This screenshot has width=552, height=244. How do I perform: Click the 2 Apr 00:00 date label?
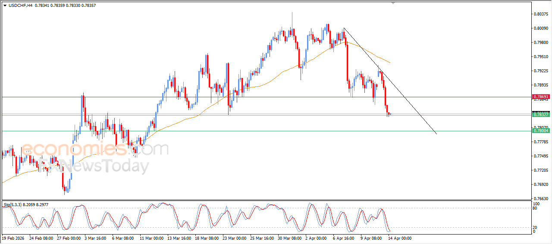317,238
